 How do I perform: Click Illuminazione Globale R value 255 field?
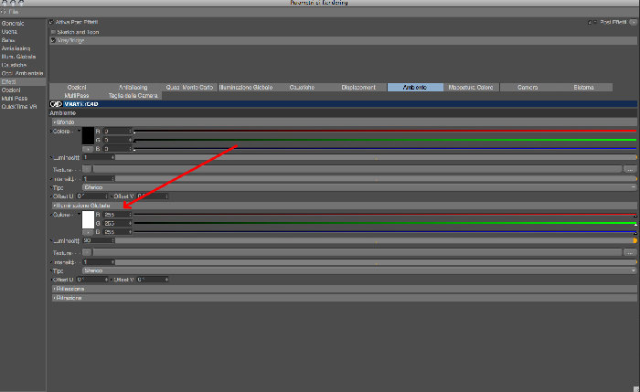(117, 215)
